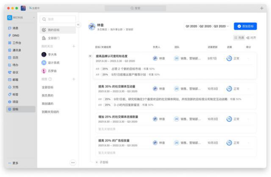The width and height of the screenshot is (271, 177).
Task: Click 9月7日 progress update date
Action: (x=212, y=58)
